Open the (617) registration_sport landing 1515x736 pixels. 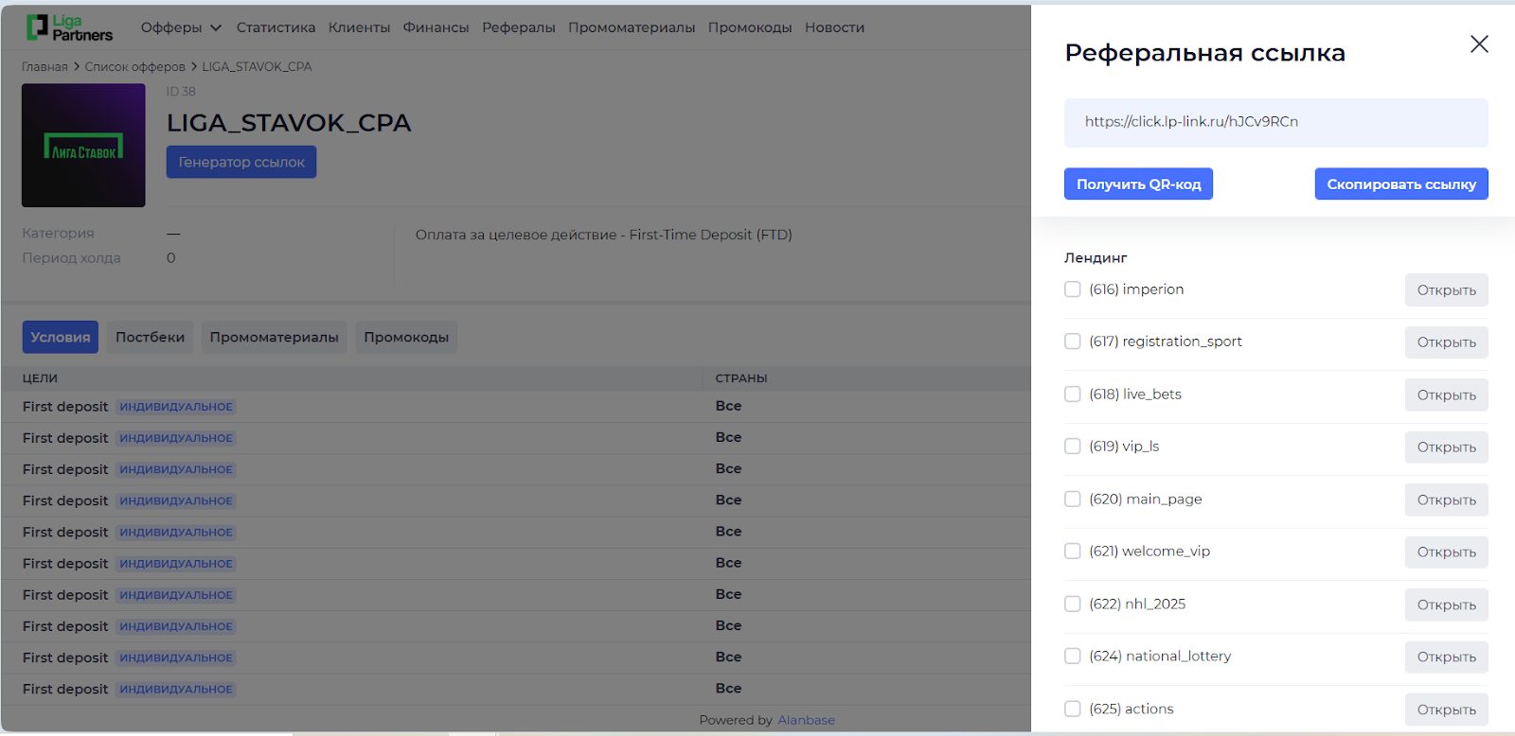point(1446,342)
